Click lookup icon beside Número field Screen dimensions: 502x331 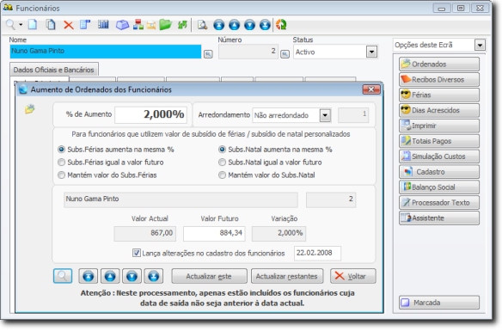[x=285, y=54]
